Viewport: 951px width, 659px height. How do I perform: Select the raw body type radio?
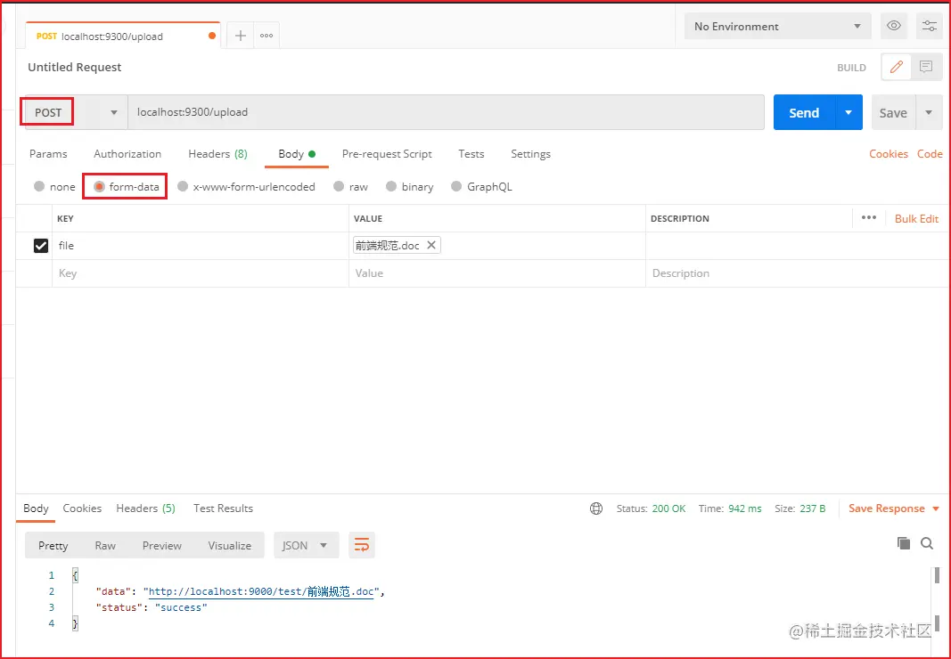point(339,187)
